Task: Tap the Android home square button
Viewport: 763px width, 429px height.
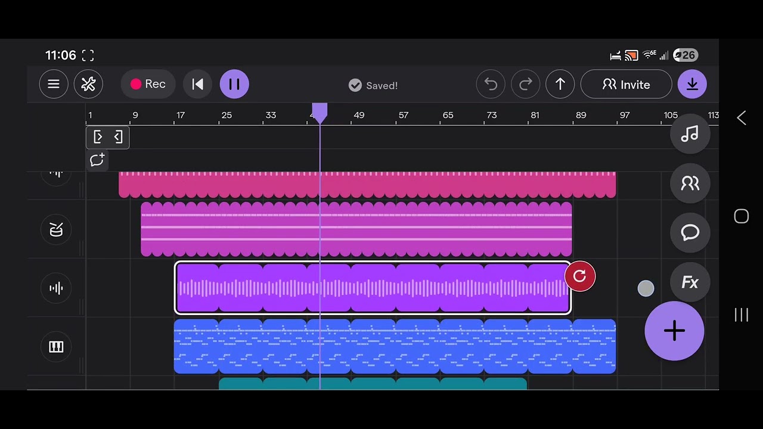Action: 742,216
